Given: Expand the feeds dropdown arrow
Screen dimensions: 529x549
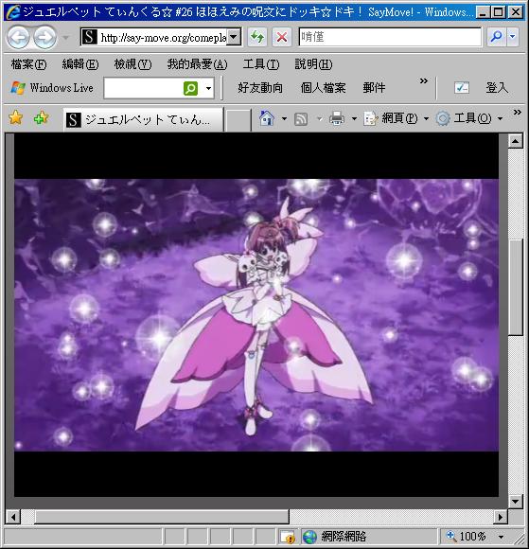Looking at the screenshot, I should click(320, 119).
